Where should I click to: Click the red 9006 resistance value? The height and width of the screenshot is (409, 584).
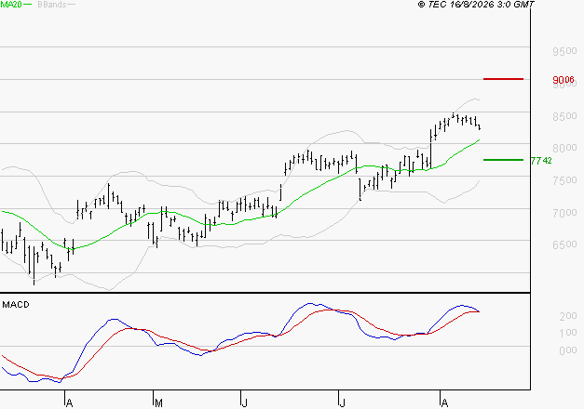point(564,80)
